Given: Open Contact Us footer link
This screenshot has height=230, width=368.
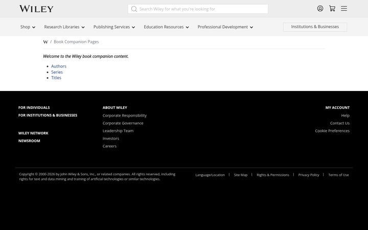Looking at the screenshot, I should click(x=340, y=123).
